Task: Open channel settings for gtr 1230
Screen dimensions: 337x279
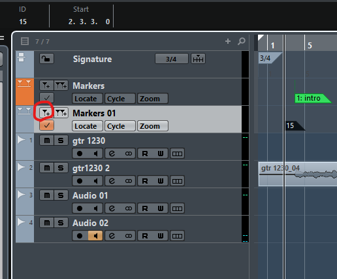Action: pos(112,154)
